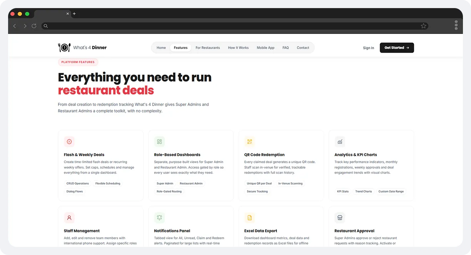Click the Get Started button
The image size is (471, 255).
[397, 48]
